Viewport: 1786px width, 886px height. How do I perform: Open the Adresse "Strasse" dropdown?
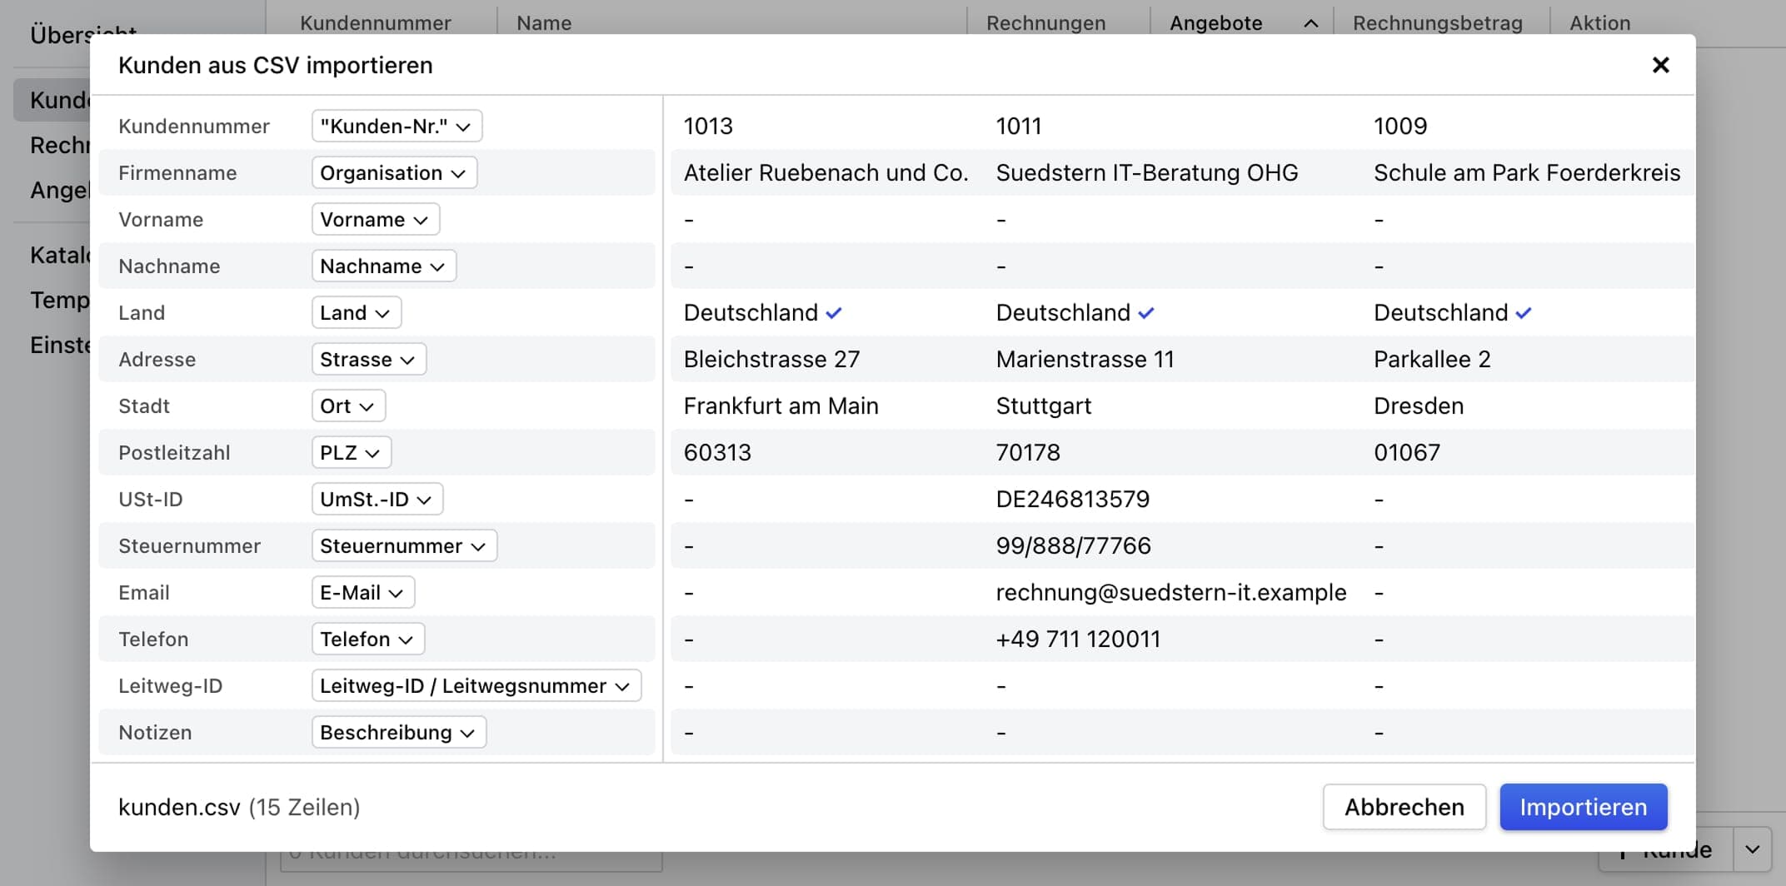click(368, 359)
